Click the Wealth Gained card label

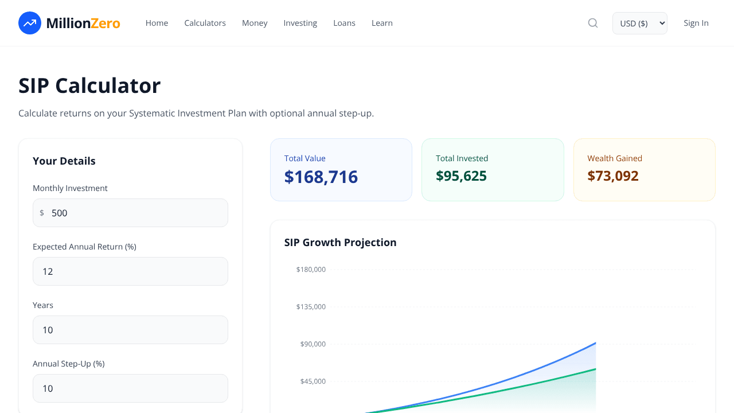point(615,158)
